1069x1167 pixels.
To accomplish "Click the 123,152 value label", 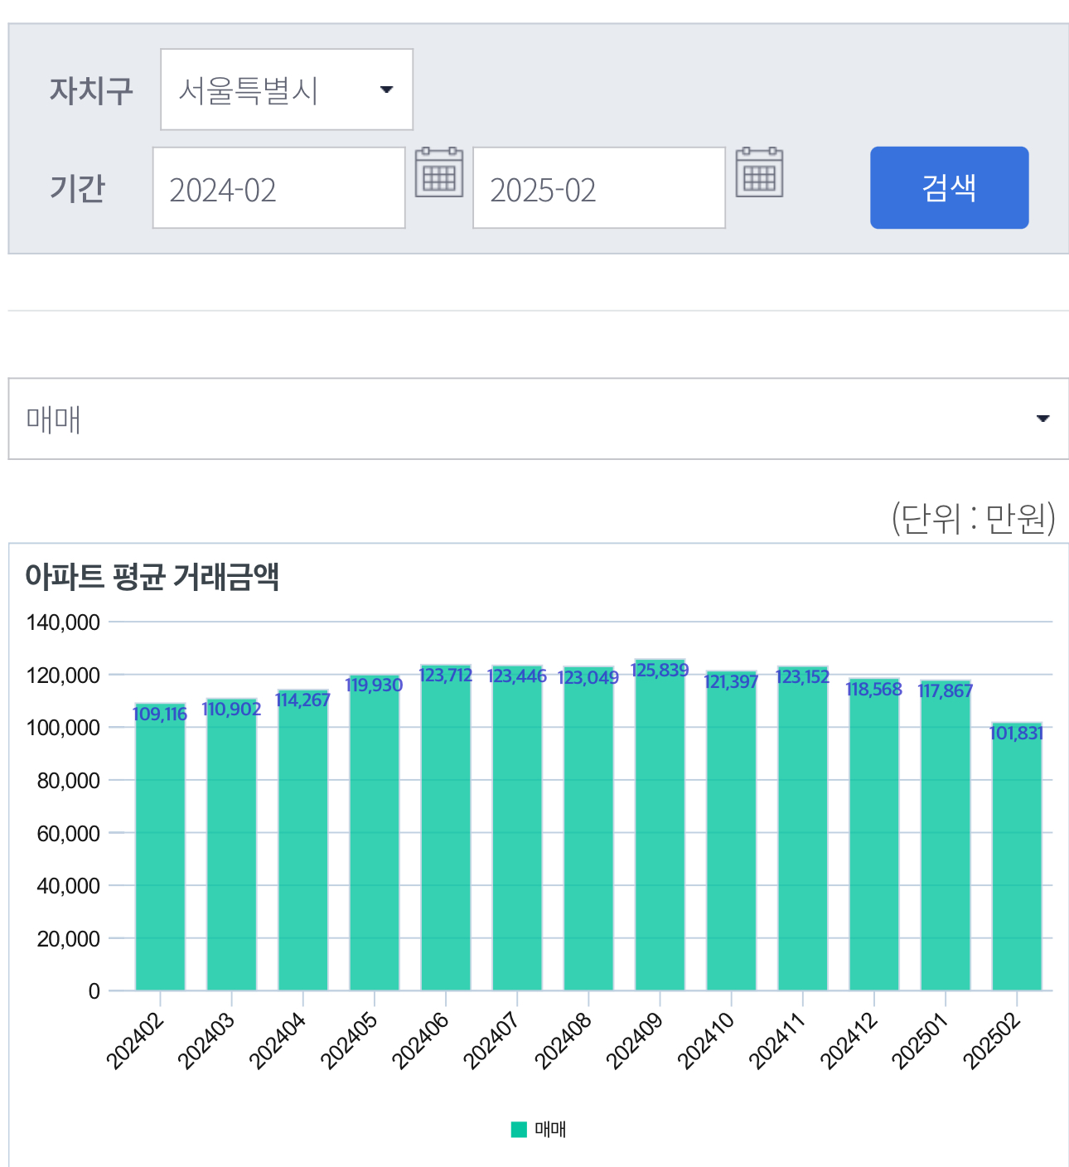I will pos(803,676).
